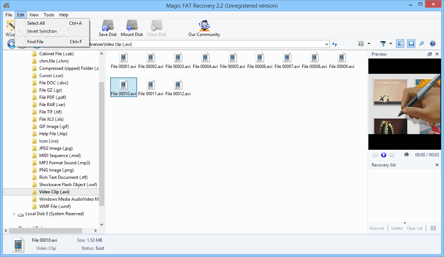Viewport: 444px width, 257px height.
Task: Select File 00008.avi icon
Action: 314,58
